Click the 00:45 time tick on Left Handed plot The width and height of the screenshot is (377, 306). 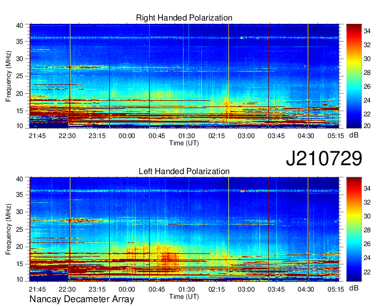point(157,289)
